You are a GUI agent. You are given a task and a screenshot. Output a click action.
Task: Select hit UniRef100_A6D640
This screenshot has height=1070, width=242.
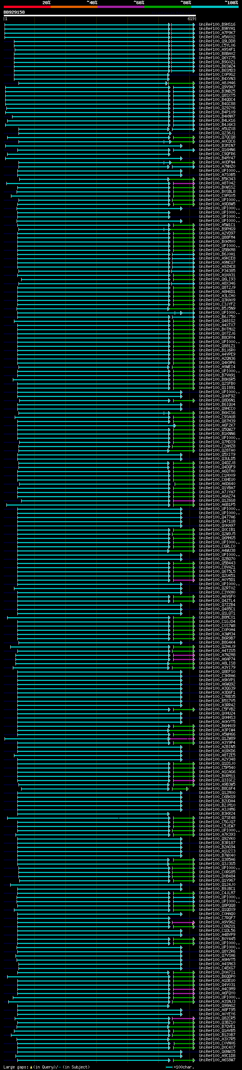(x=217, y=484)
